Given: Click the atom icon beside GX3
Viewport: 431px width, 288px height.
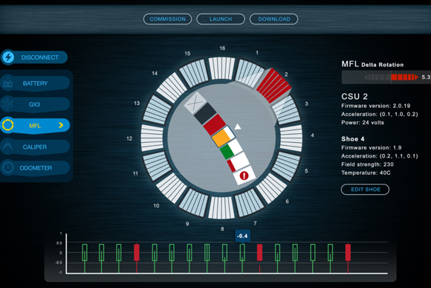Looking at the screenshot, I should [7, 104].
